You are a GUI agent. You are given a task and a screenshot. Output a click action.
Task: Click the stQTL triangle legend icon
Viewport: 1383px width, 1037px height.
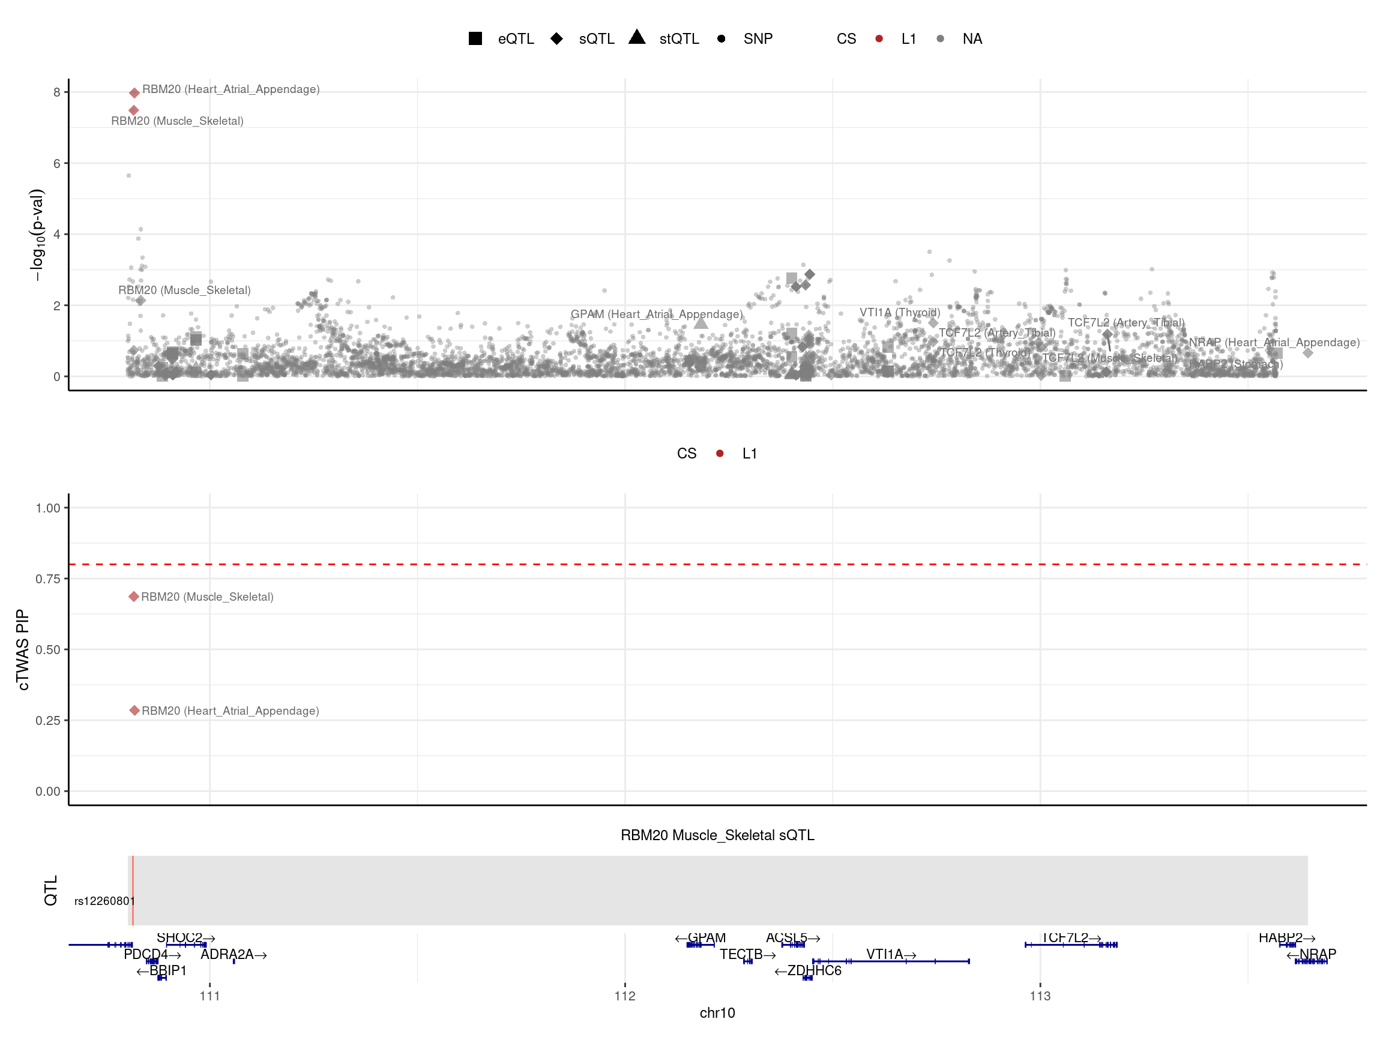636,37
